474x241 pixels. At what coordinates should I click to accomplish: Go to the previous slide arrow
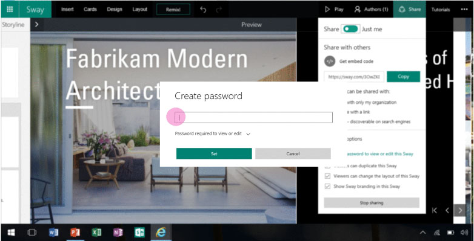click(447, 210)
